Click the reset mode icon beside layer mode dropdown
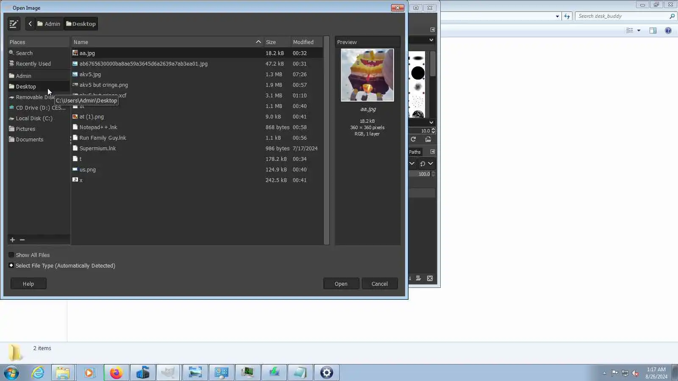 (422, 164)
